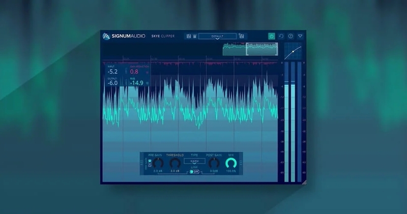Click the window resize grip corner
The height and width of the screenshot is (214, 407).
tap(304, 182)
